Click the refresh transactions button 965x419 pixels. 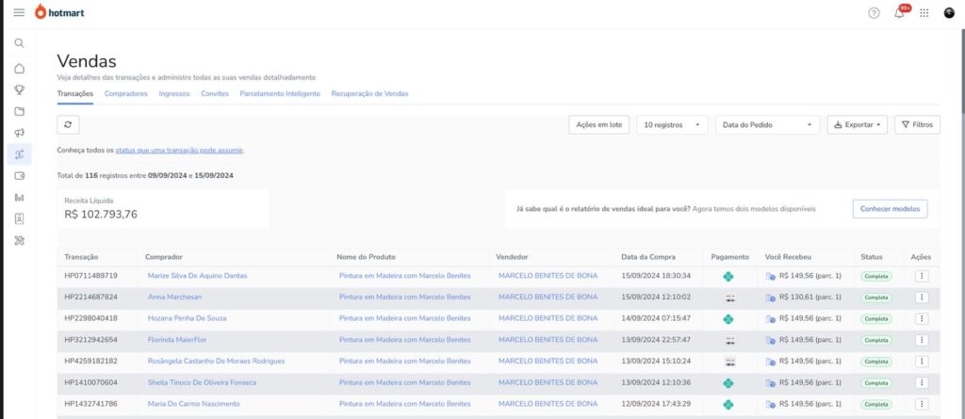pyautogui.click(x=68, y=124)
